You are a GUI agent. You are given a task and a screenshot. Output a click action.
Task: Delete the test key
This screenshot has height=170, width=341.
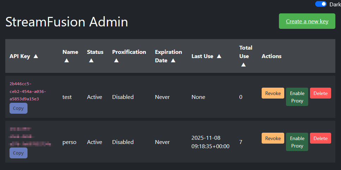click(321, 93)
